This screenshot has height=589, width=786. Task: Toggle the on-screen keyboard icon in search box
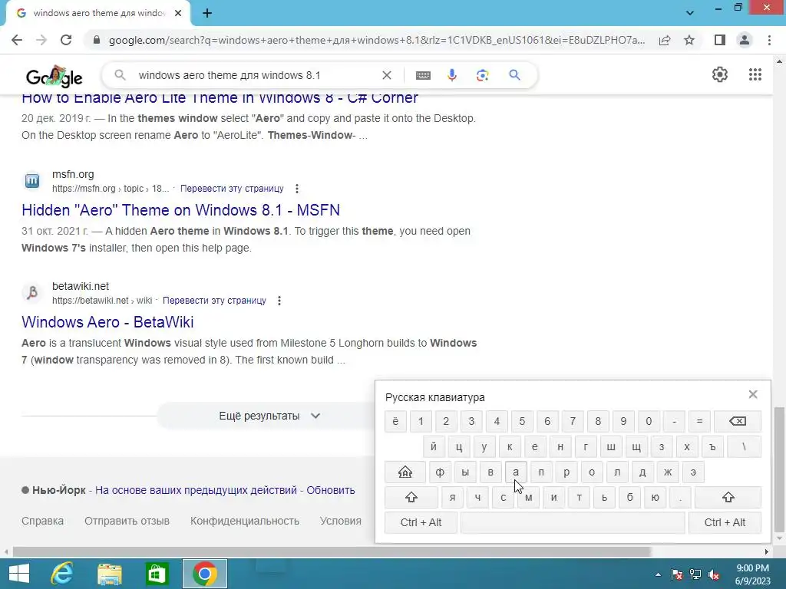click(423, 75)
